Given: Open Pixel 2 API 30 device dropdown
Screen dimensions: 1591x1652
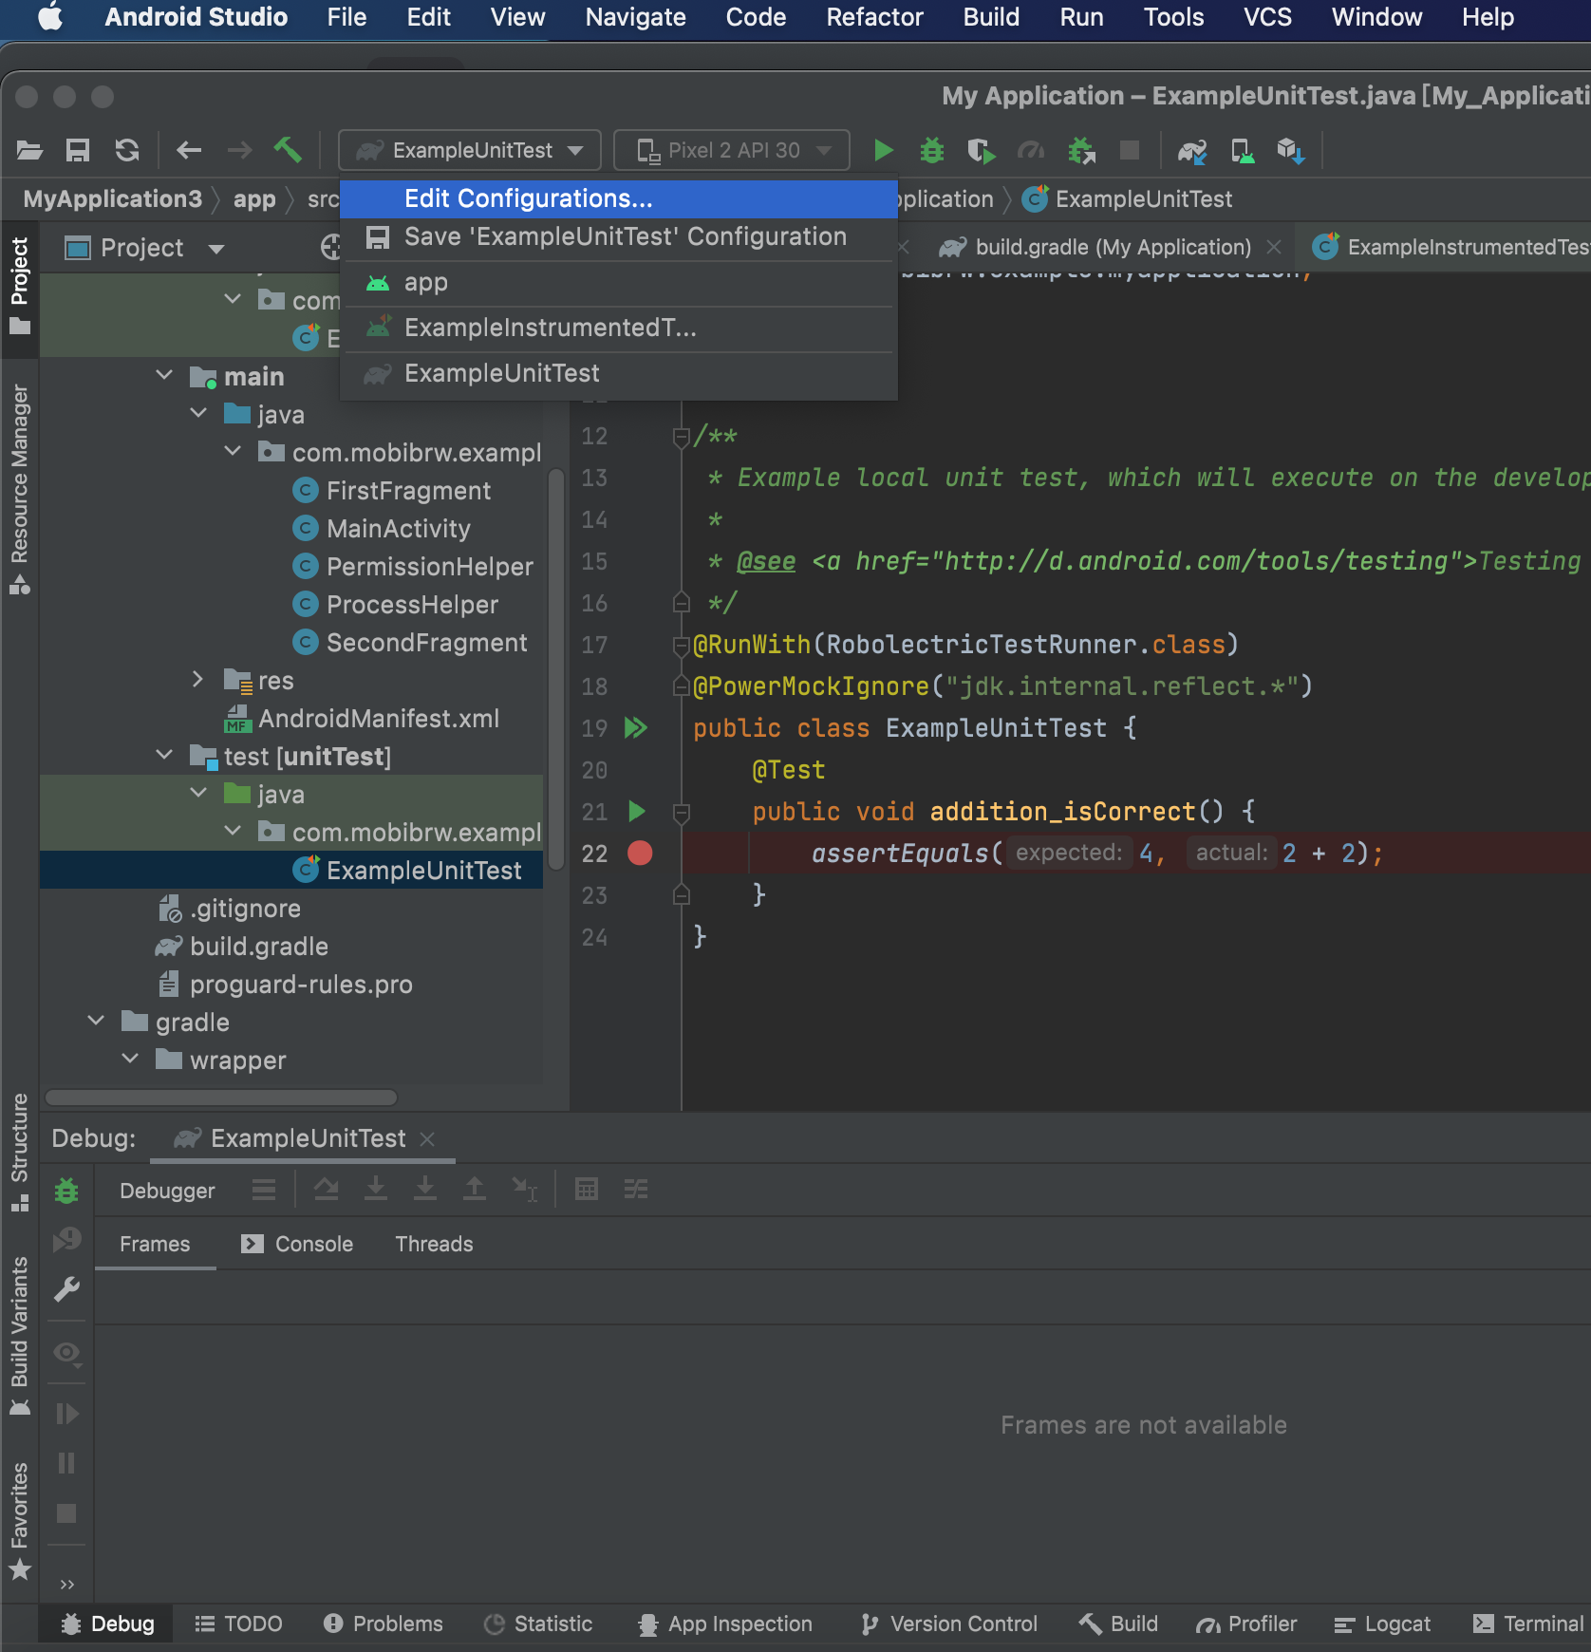Looking at the screenshot, I should click(732, 150).
